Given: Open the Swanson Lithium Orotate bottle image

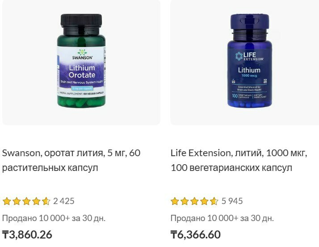Looking at the screenshot, I should [x=81, y=61].
